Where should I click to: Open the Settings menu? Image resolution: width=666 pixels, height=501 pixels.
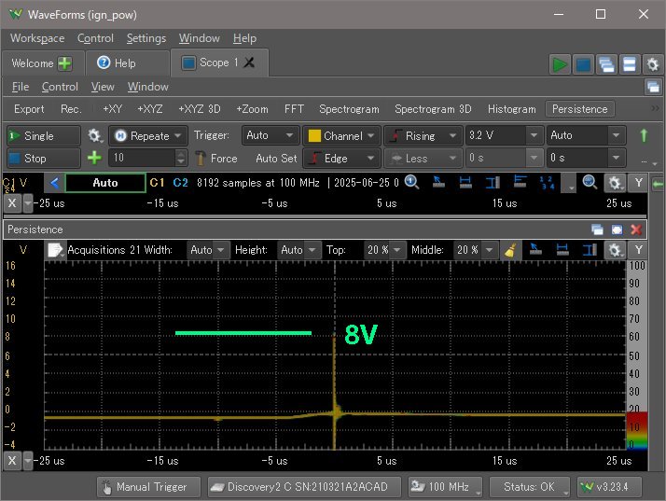click(146, 38)
